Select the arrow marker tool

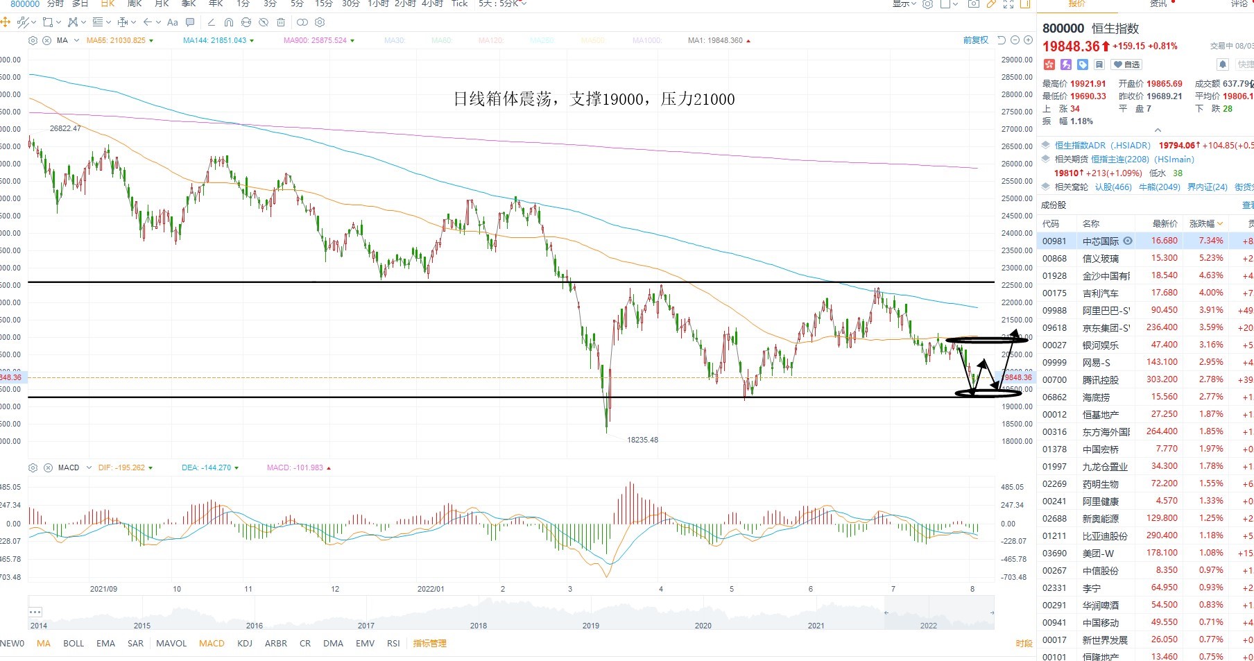[x=147, y=22]
